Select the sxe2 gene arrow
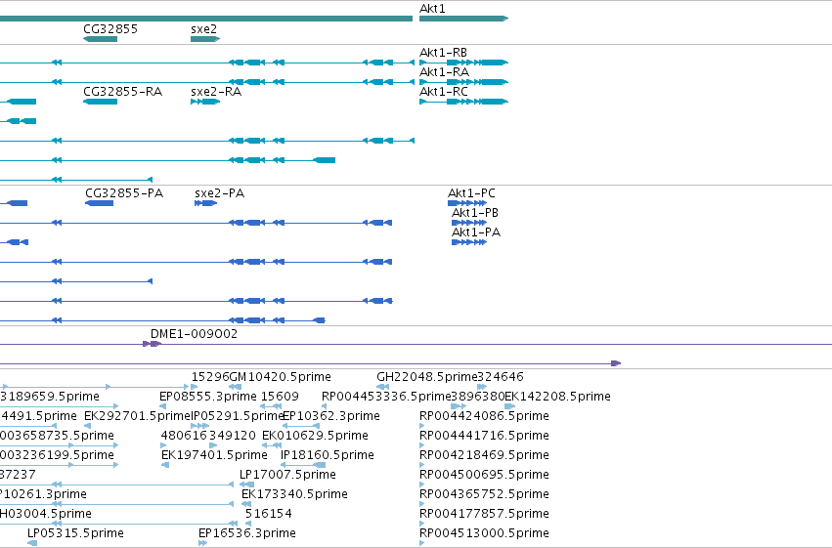 (205, 39)
